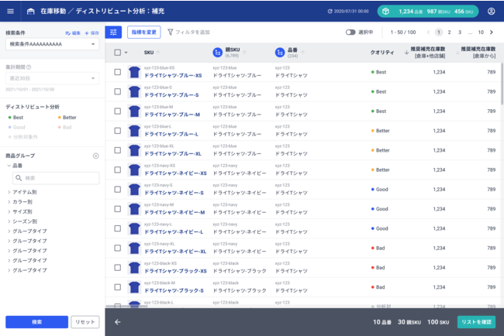504x336 pixels.
Task: Click the 親SKU column hierarchy icon
Action: (217, 52)
